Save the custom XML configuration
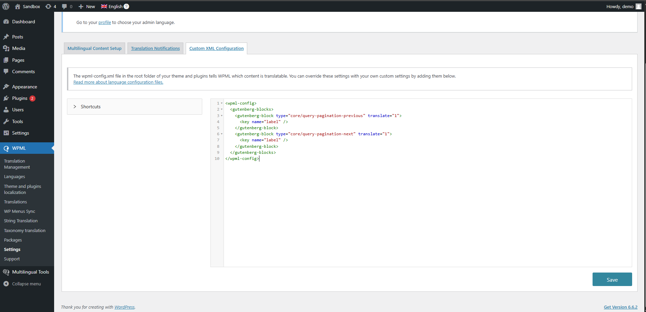This screenshot has width=646, height=312. [x=612, y=279]
